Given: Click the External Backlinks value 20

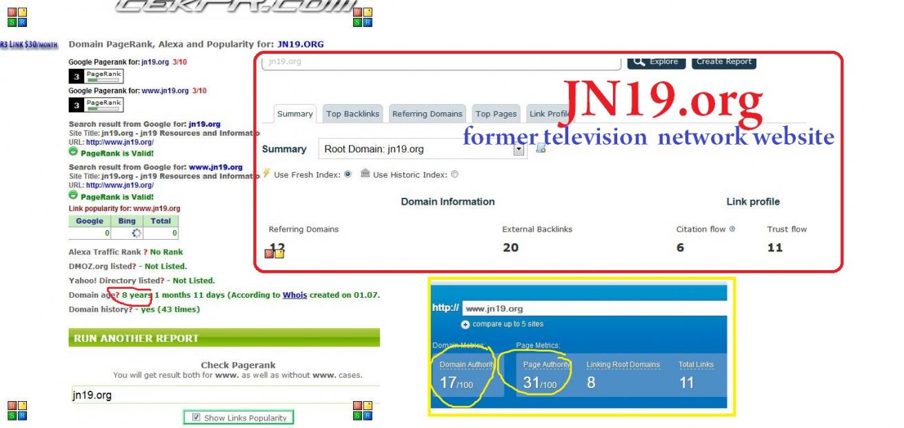Looking at the screenshot, I should pyautogui.click(x=510, y=247).
